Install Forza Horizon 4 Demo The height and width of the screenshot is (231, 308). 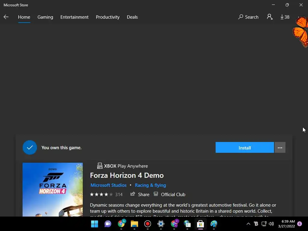coord(245,147)
